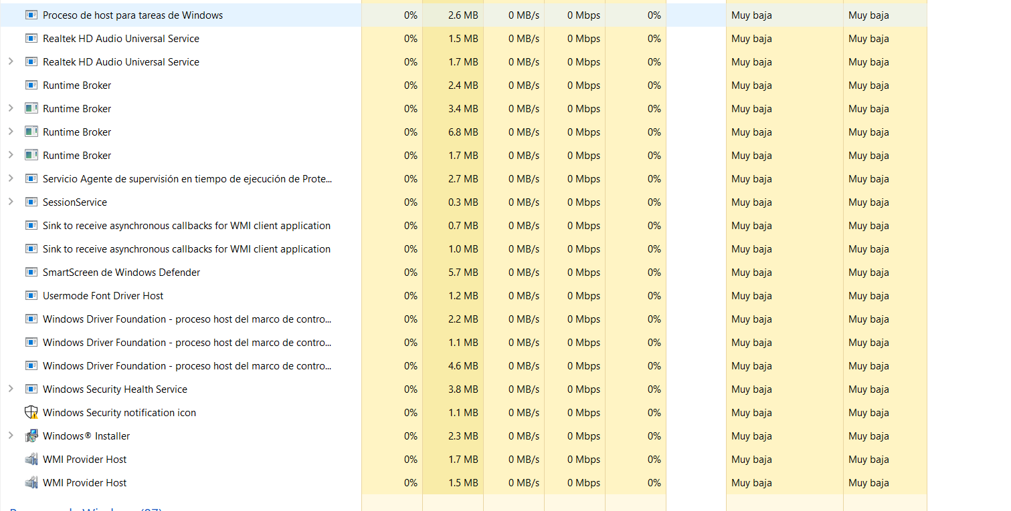
Task: Expand the Realtek HD Audio 1.7 MB process
Action: pyautogui.click(x=10, y=61)
